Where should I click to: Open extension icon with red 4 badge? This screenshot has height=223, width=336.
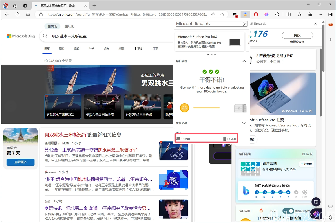click(235, 15)
